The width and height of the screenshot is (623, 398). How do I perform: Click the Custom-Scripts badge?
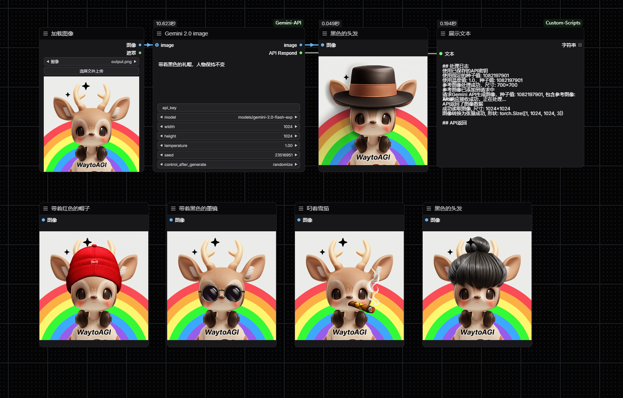point(563,23)
